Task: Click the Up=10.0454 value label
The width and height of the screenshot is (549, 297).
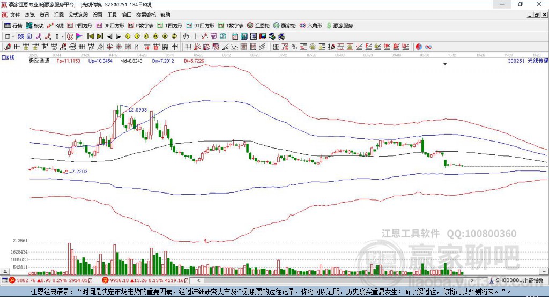Action: [x=100, y=61]
